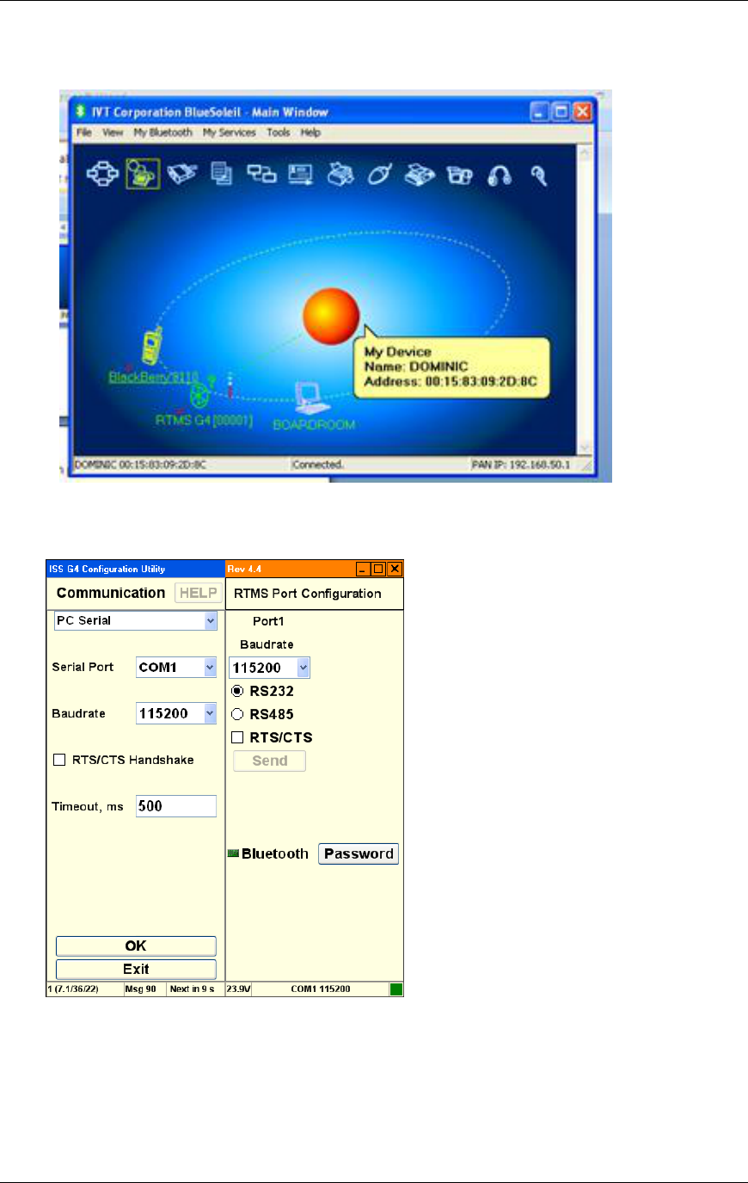
Task: Click the Fax machine service icon
Action: click(420, 175)
